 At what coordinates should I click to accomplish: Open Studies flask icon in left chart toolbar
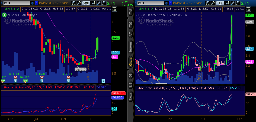74,3
